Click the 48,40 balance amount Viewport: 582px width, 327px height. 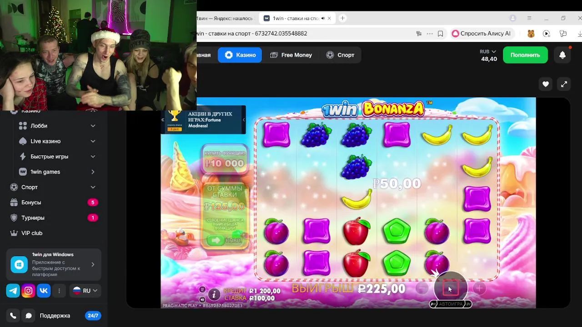click(489, 59)
